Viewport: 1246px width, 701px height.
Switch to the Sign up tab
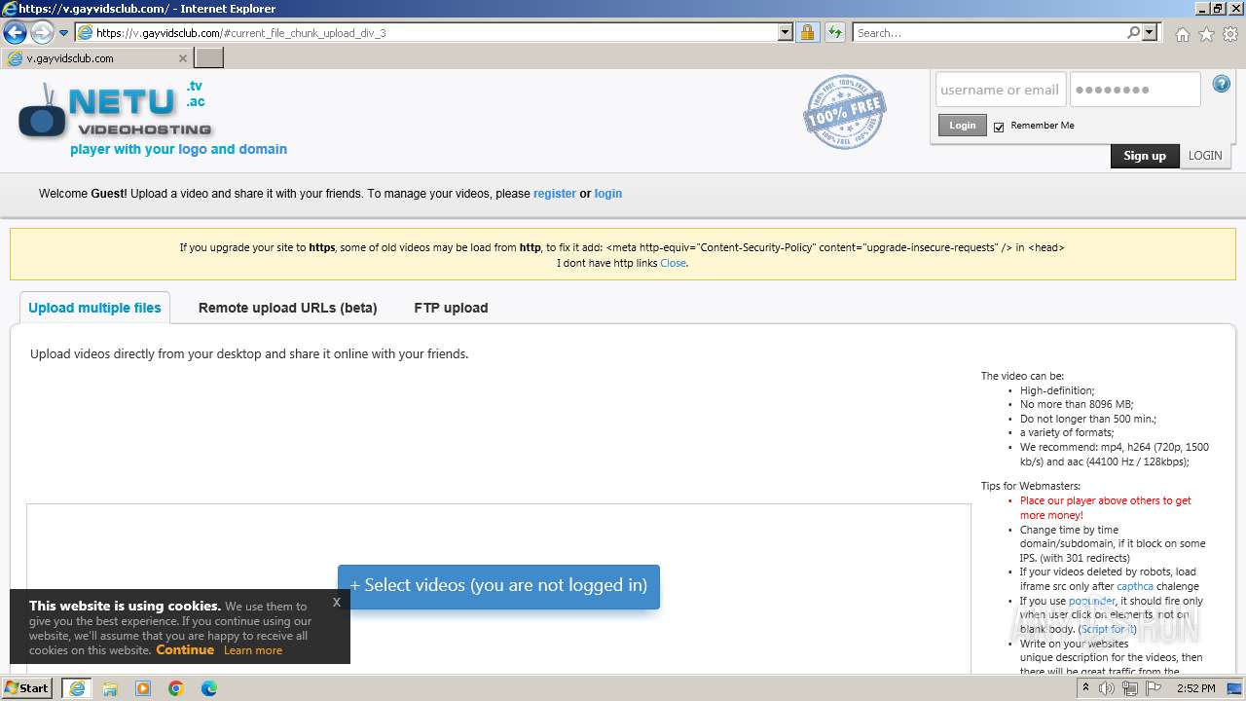pyautogui.click(x=1145, y=156)
